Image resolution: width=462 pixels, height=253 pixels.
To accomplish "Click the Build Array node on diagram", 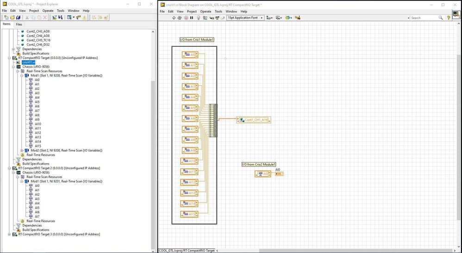I will [x=213, y=120].
